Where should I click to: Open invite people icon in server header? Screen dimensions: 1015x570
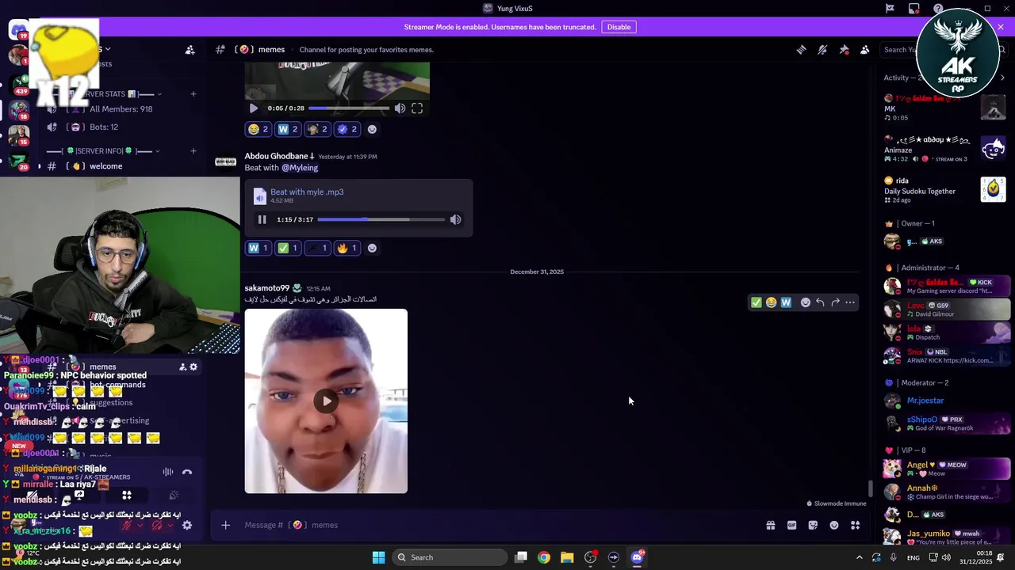point(190,50)
